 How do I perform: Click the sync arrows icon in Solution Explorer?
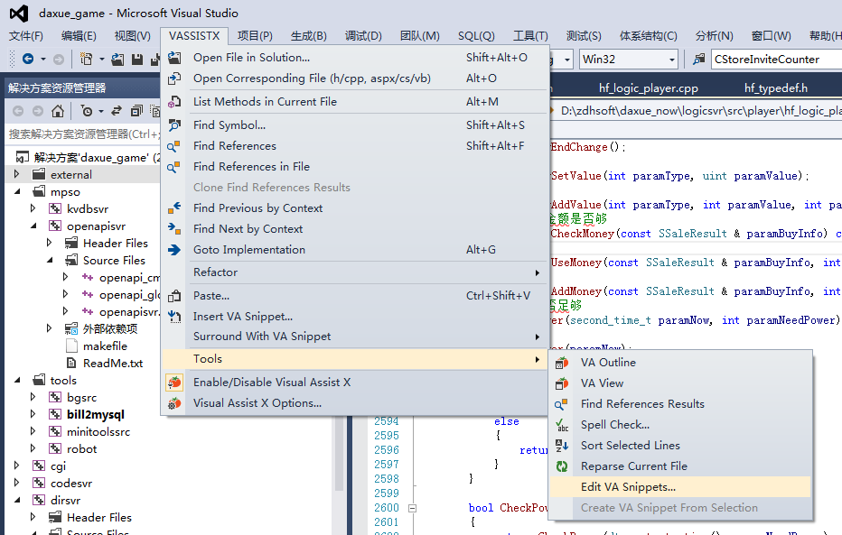pyautogui.click(x=116, y=111)
